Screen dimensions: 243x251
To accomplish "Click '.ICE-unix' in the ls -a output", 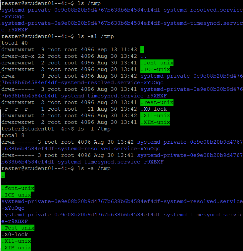I will [16, 195].
